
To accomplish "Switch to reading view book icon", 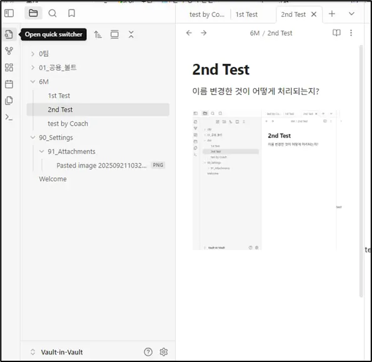I will pos(336,33).
